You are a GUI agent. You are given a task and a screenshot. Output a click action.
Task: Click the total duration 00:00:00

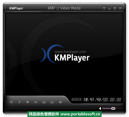tap(112, 100)
